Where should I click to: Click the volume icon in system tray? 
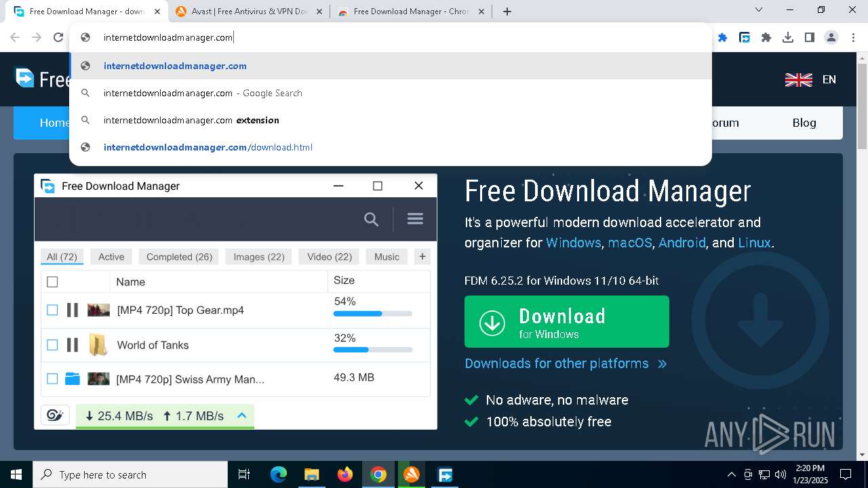coord(781,474)
